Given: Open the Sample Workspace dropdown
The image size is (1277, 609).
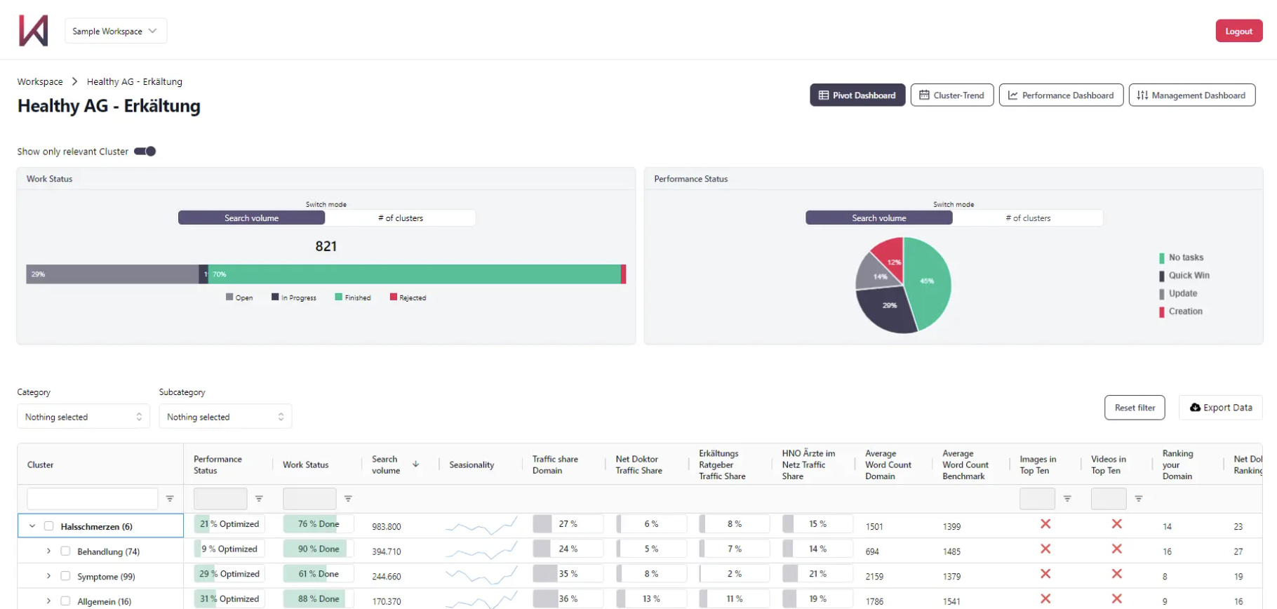Looking at the screenshot, I should tap(116, 31).
